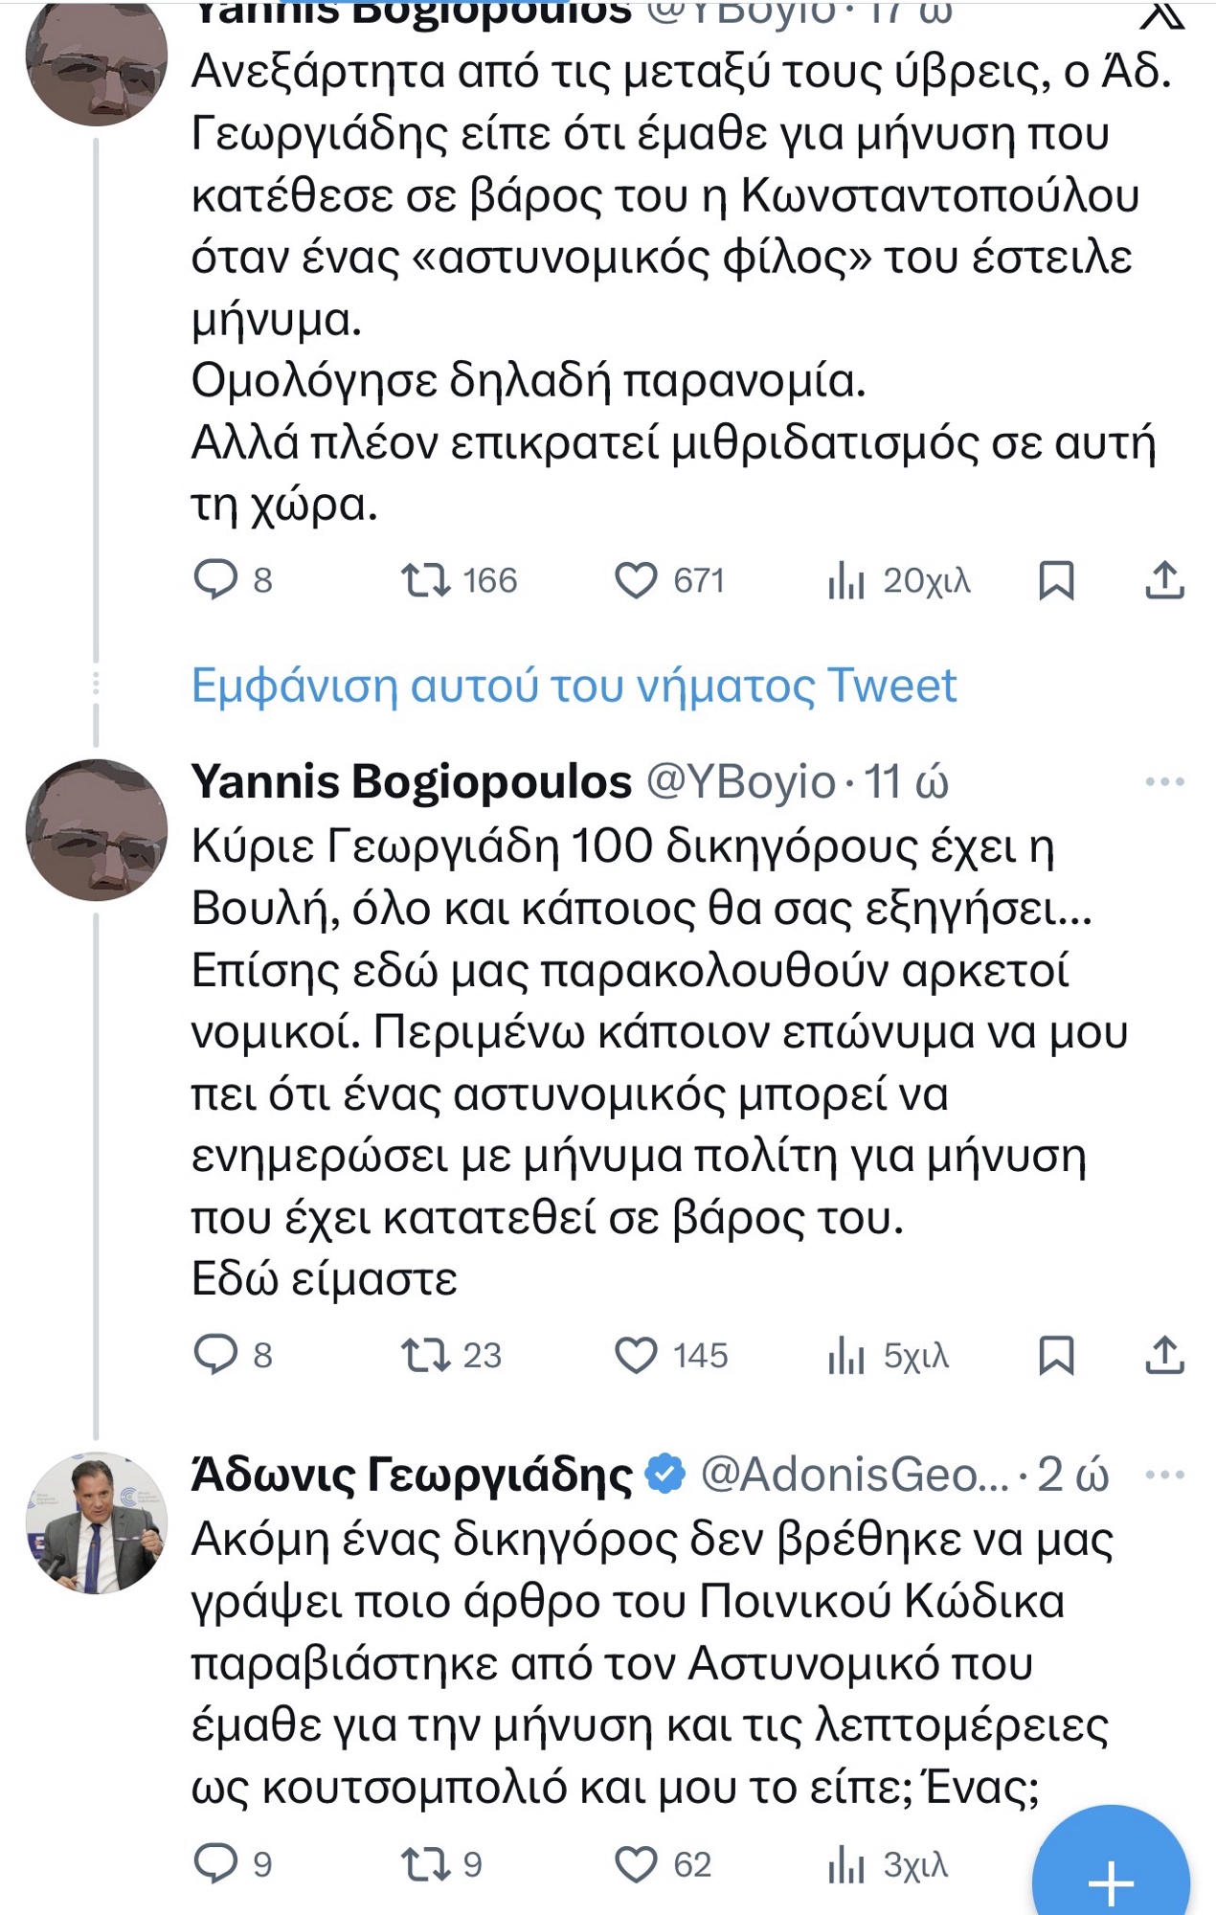Bookmark the tweet ending with Εδώ είμαστε
1216x1915 pixels.
click(x=1057, y=1356)
